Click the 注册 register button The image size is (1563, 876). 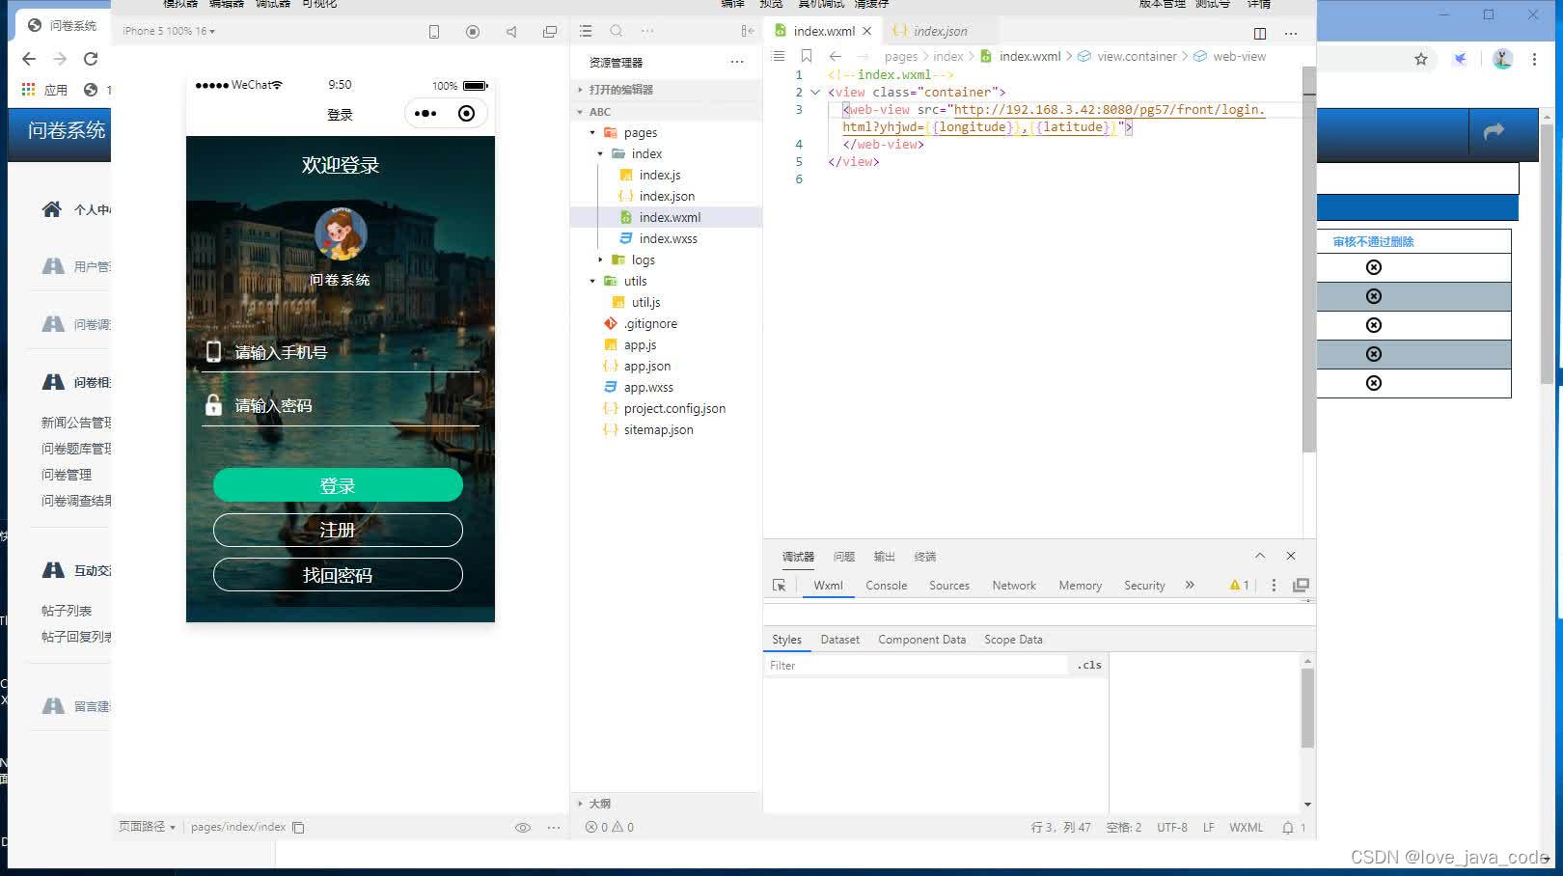338,530
